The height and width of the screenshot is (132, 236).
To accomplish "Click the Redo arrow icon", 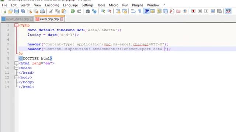I will (x=79, y=11).
